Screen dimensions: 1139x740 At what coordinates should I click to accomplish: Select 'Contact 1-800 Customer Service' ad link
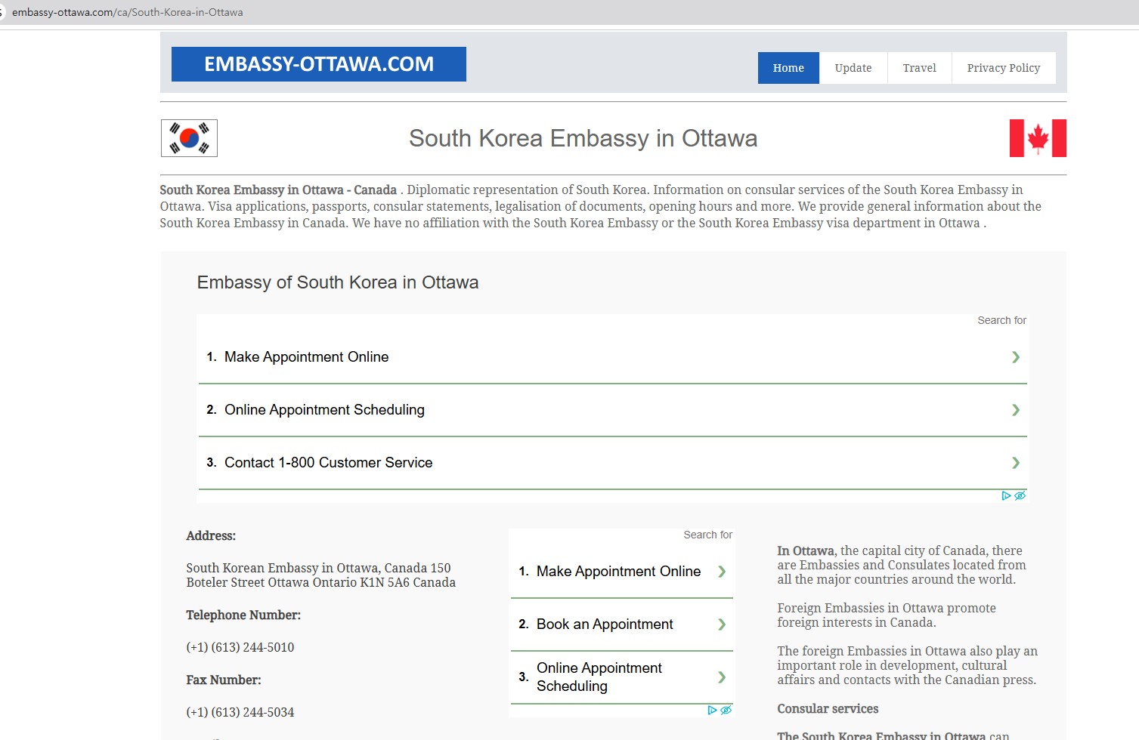coord(328,463)
